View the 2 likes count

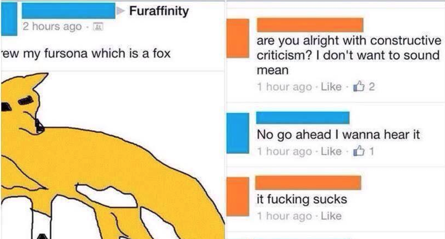tap(372, 87)
